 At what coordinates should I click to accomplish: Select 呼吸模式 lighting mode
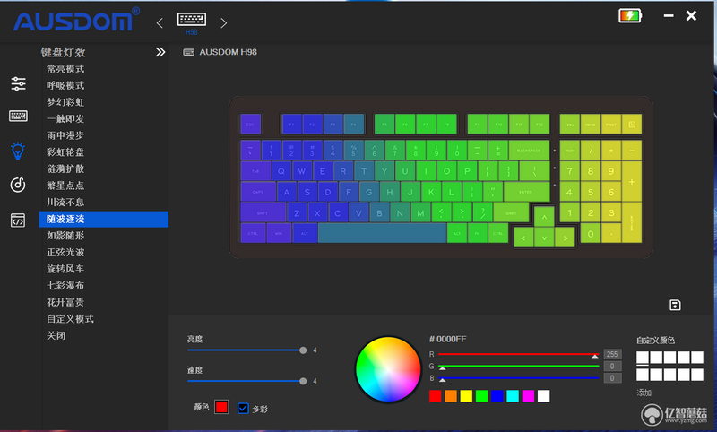[x=65, y=85]
